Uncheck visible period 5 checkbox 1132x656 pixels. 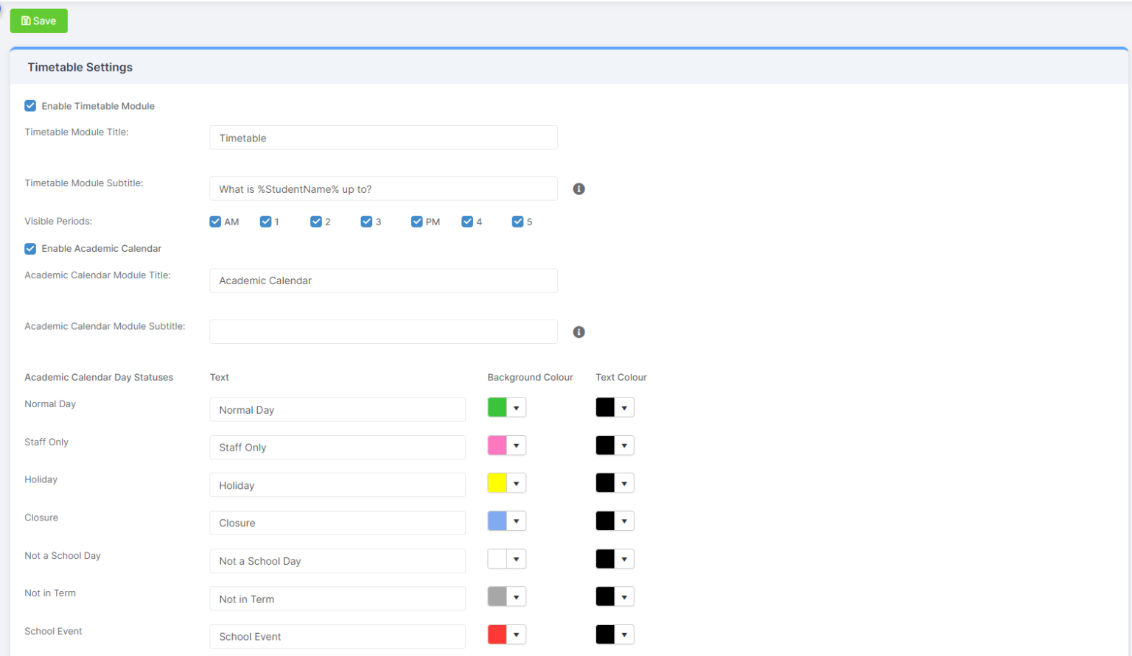pos(517,222)
